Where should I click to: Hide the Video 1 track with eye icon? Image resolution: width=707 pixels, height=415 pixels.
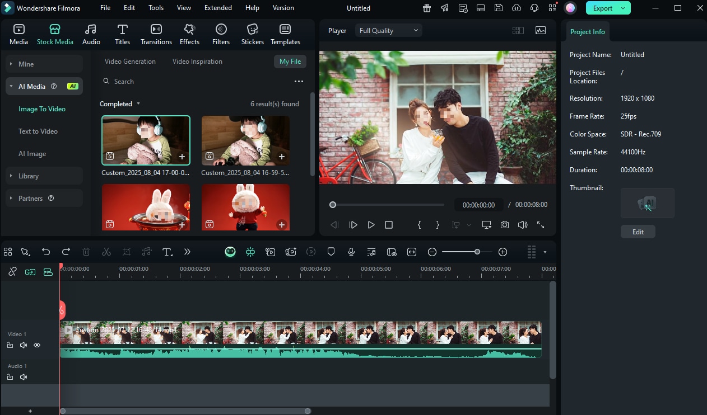37,345
